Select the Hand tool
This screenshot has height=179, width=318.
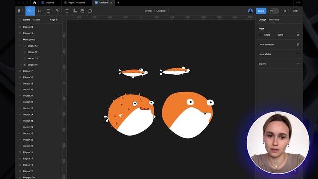(82, 11)
